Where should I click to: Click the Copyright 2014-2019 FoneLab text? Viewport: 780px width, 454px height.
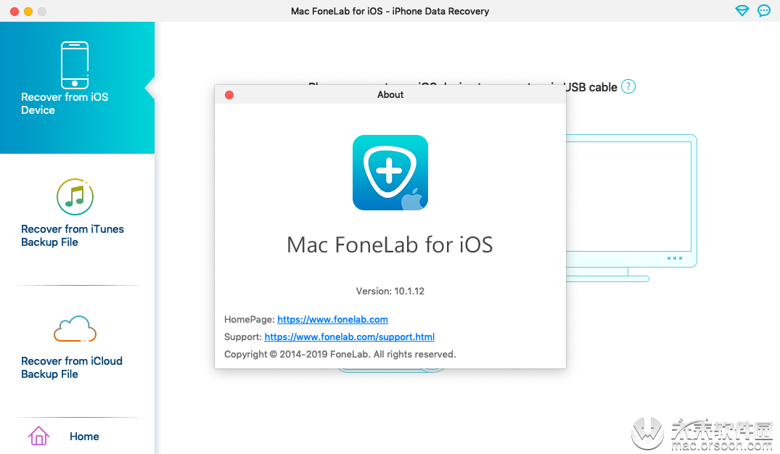point(340,354)
